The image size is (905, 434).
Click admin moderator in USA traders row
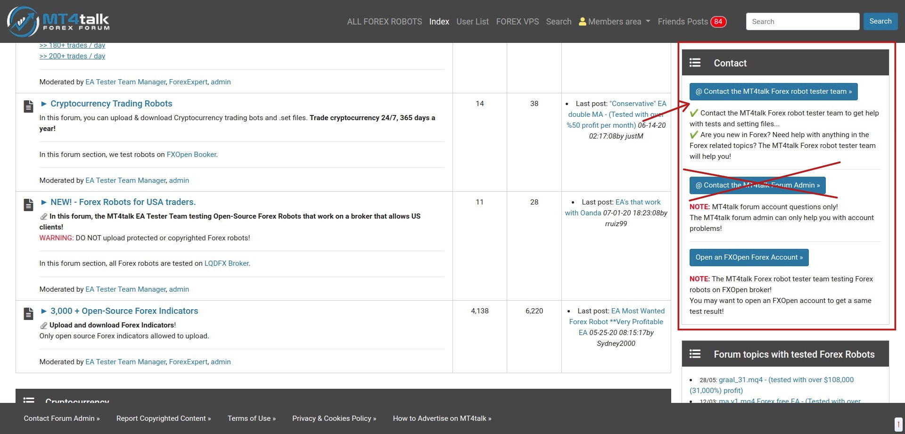[x=179, y=289]
